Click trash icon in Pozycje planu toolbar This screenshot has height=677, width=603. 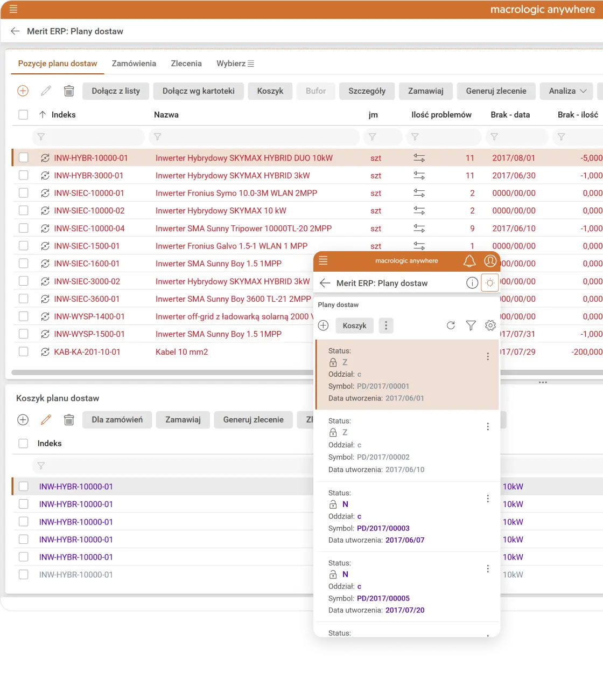(69, 91)
